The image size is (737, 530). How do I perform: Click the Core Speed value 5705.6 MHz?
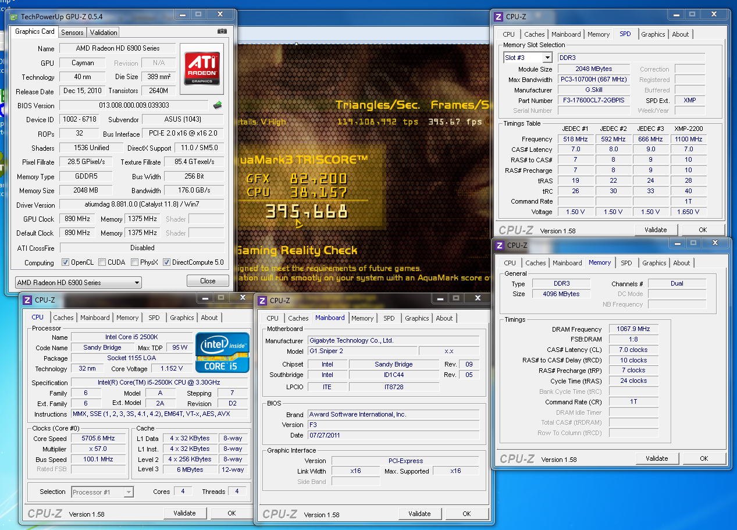pyautogui.click(x=98, y=438)
